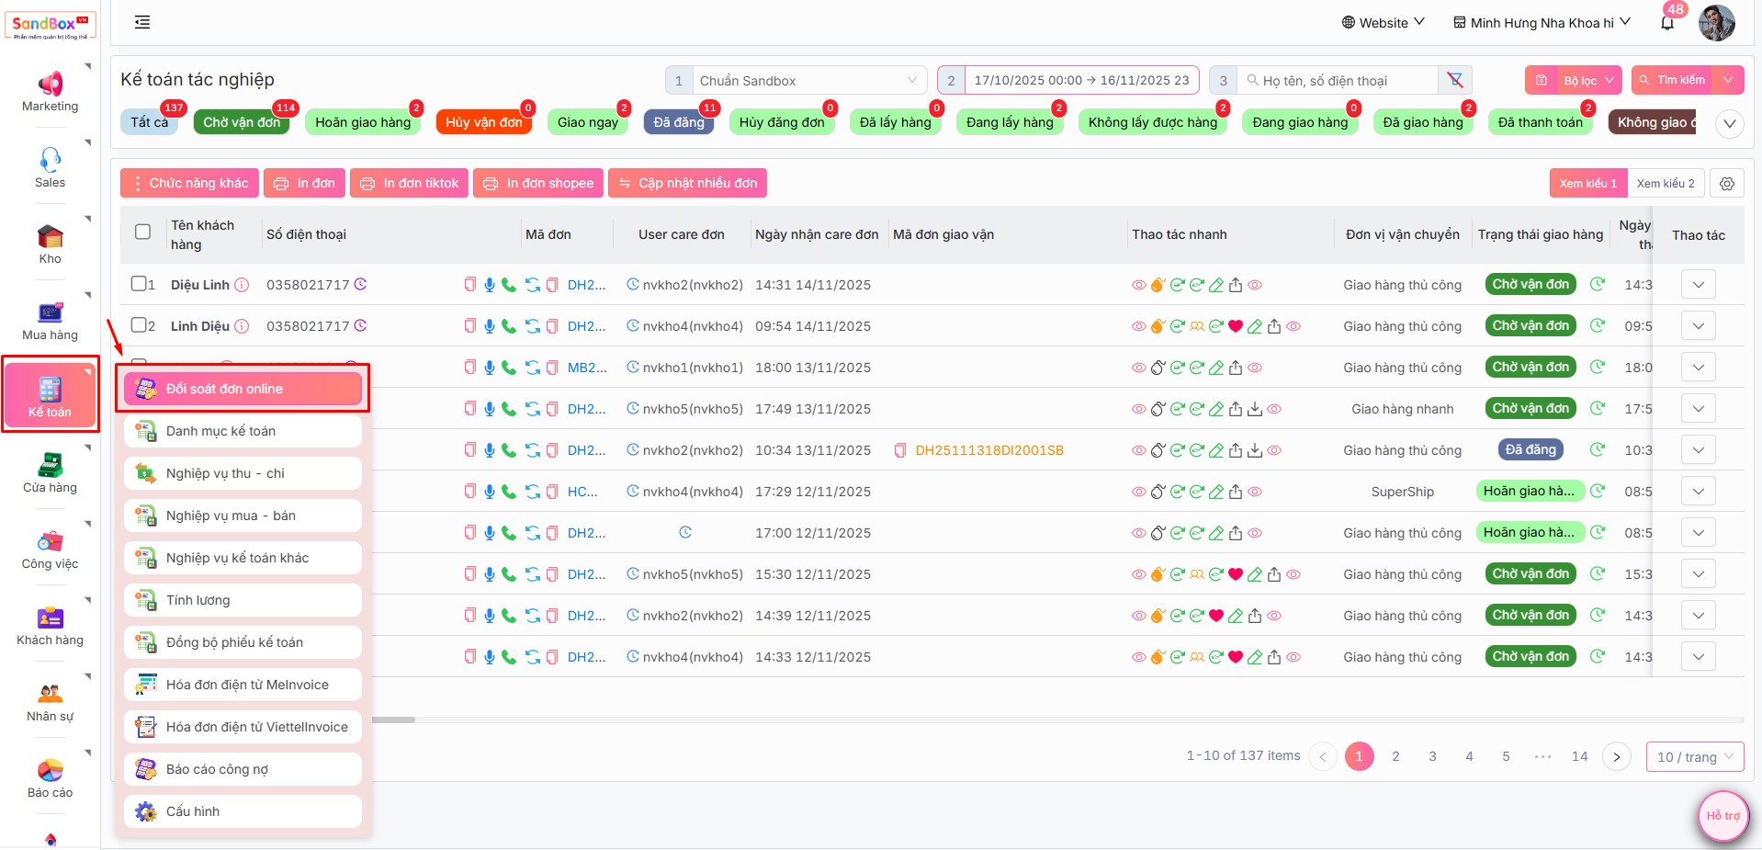Select Đối soát đơn online menu item
This screenshot has width=1762, height=850.
[x=243, y=389]
